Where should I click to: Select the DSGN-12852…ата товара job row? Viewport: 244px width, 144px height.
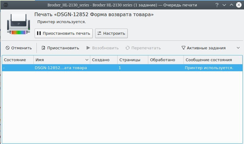pyautogui.click(x=122, y=68)
